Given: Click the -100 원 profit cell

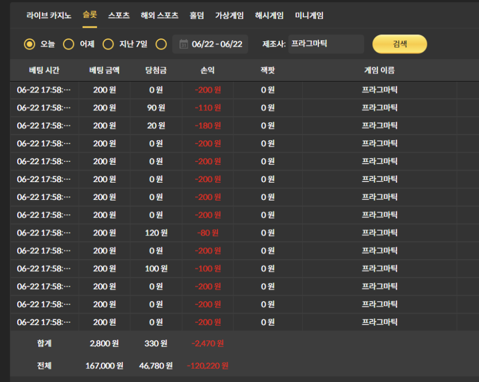Looking at the screenshot, I should pos(208,269).
